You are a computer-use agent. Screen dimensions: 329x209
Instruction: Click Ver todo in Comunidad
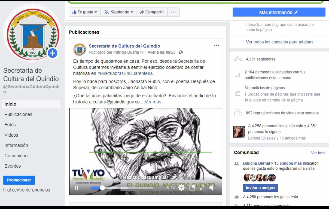tap(318, 153)
